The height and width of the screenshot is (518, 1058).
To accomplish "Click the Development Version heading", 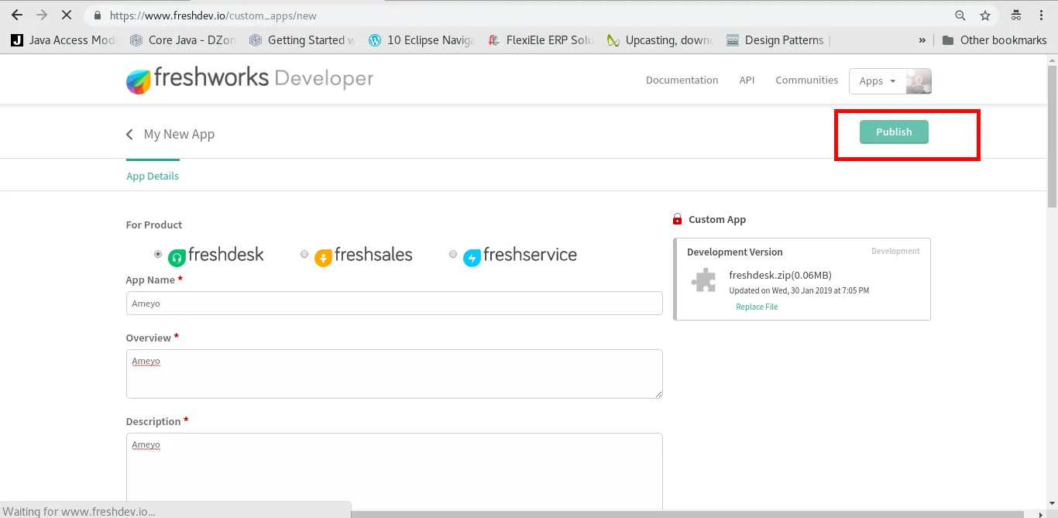I will [734, 252].
